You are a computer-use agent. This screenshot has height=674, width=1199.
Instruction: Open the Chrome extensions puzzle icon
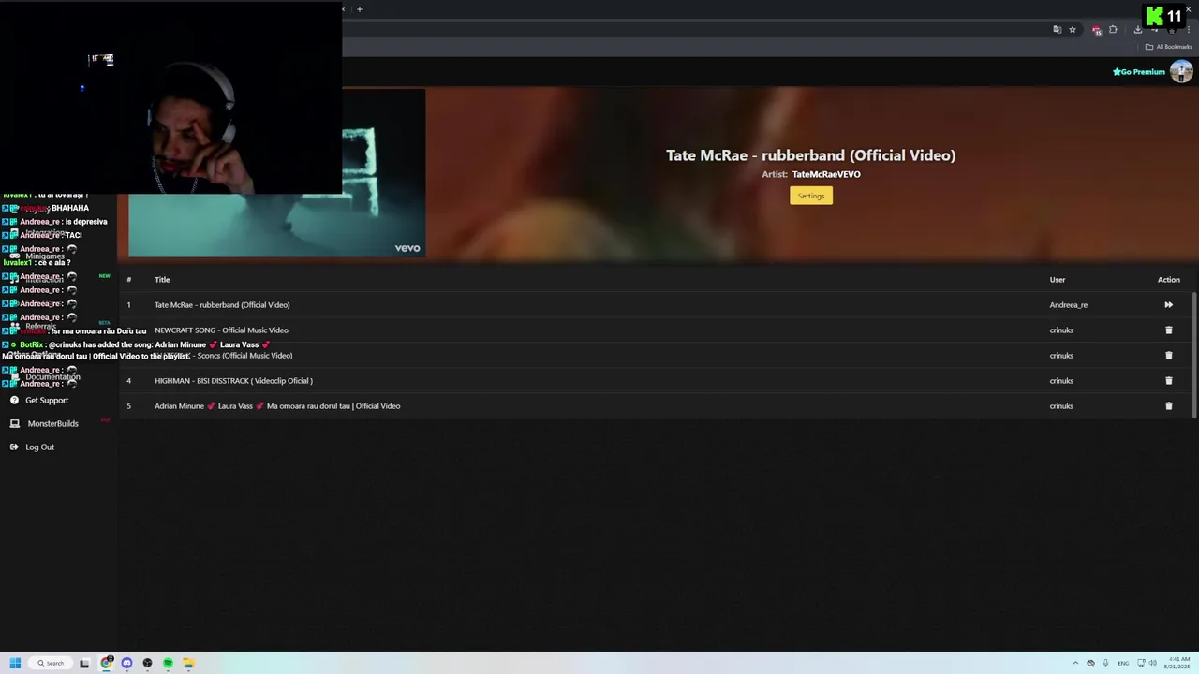coord(1113,29)
